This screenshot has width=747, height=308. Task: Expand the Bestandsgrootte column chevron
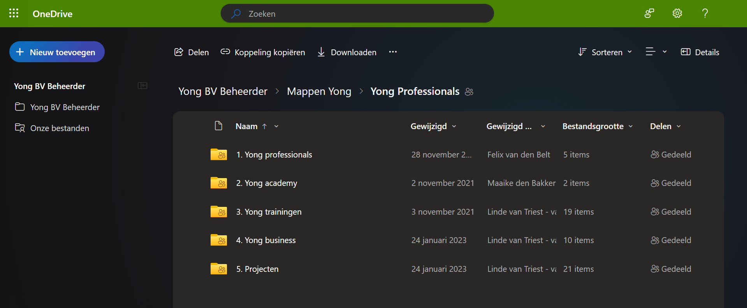coord(631,126)
